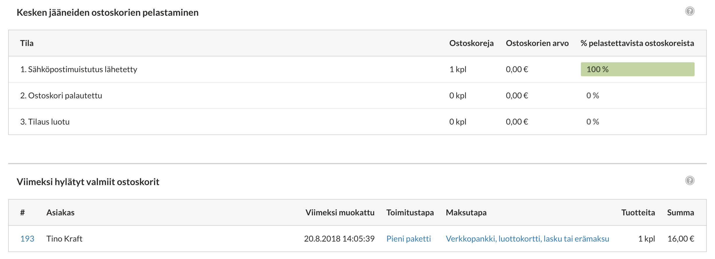Viewport: 715px width, 259px height.
Task: Open help icon beside Viimeksi hylätyt valmiit ostoskorit
Action: pos(690,181)
